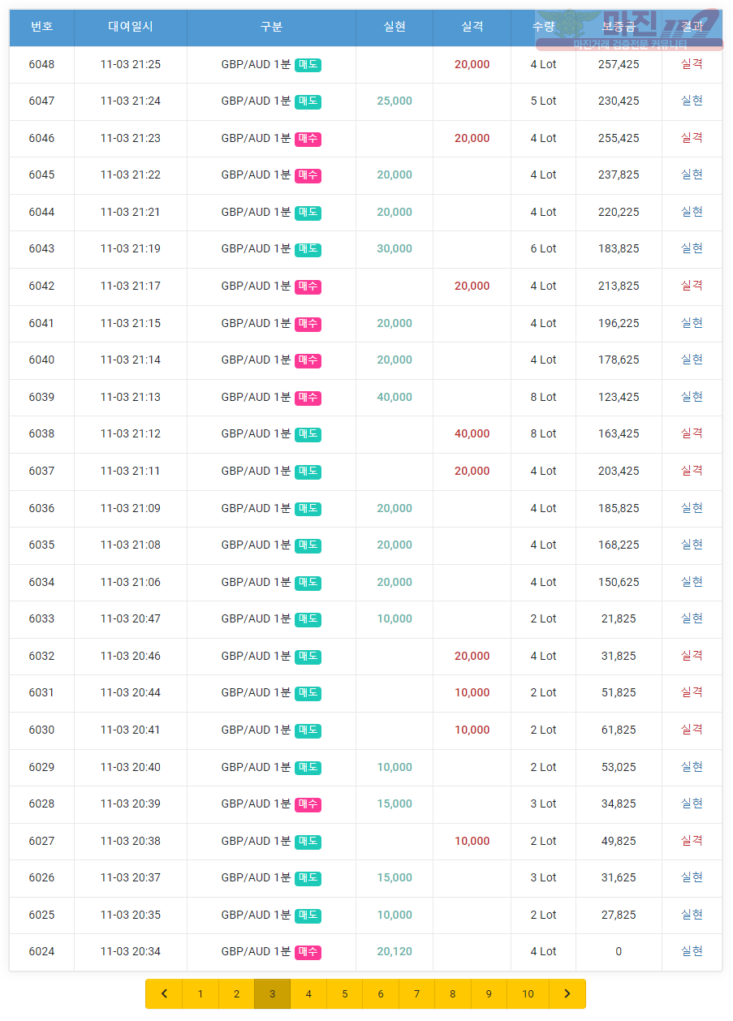Click the 매도 badge in row 6038
The image size is (733, 1021).
[308, 434]
